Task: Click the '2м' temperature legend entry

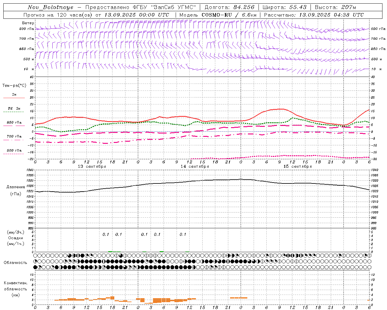Action: point(14,94)
